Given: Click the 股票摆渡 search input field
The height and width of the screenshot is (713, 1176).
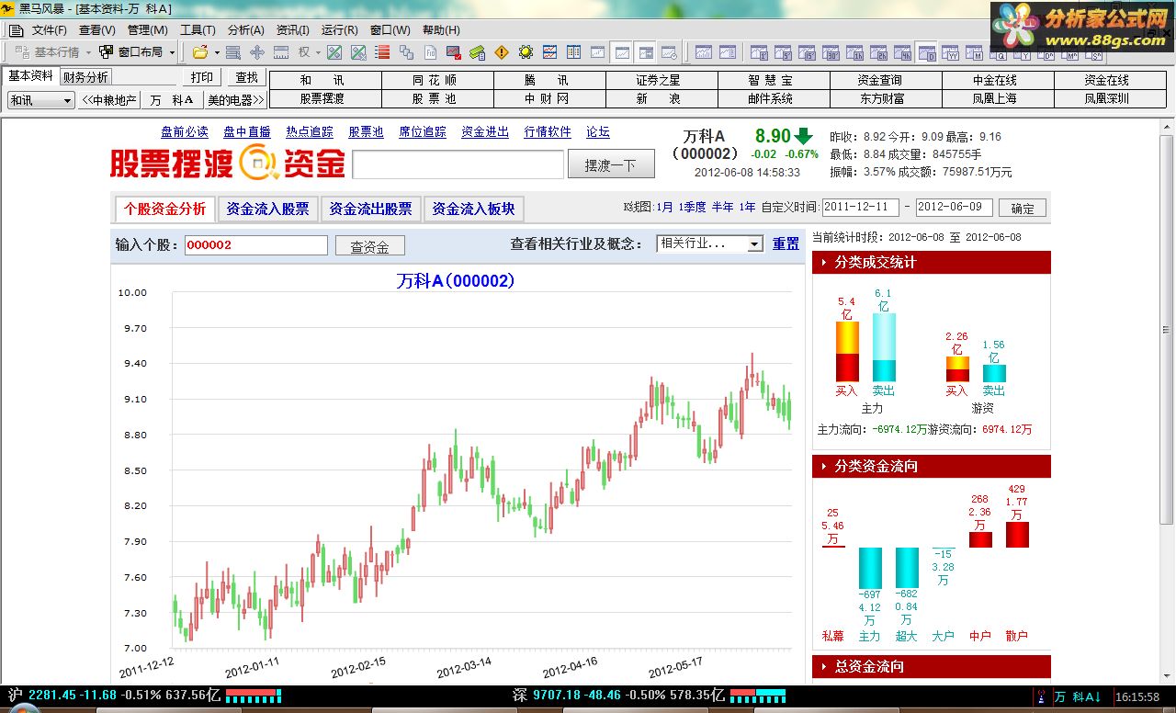Looking at the screenshot, I should pos(458,164).
